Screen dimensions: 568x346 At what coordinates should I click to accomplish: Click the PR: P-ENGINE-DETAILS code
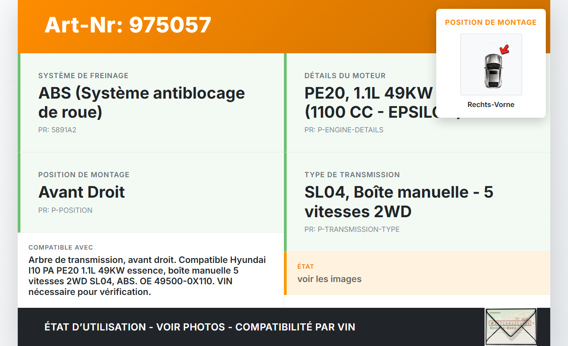click(344, 130)
